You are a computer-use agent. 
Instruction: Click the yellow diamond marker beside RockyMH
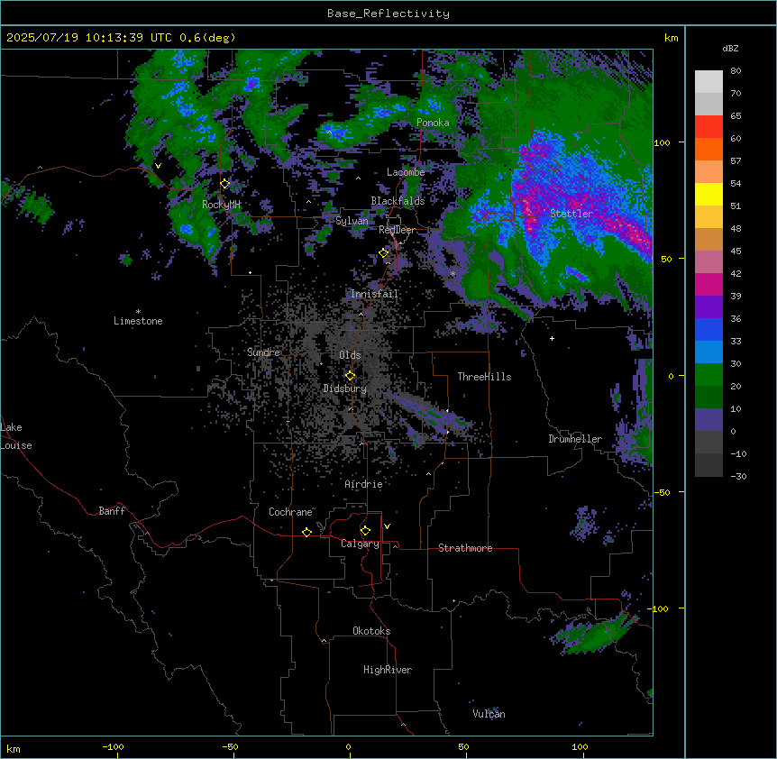(225, 184)
